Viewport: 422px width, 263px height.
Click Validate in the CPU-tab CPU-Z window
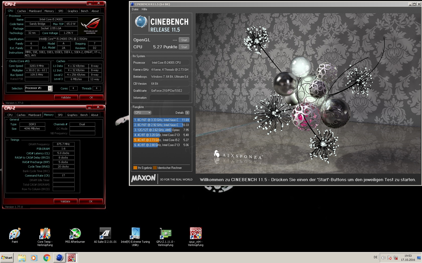(66, 97)
